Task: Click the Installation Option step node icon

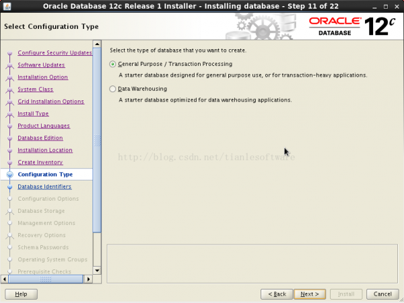Action: coord(10,78)
